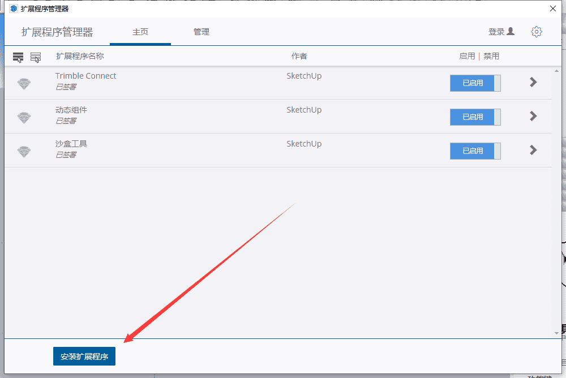Screen dimensions: 566x378
Task: Click the Trimble Connect gem icon
Action: click(24, 84)
